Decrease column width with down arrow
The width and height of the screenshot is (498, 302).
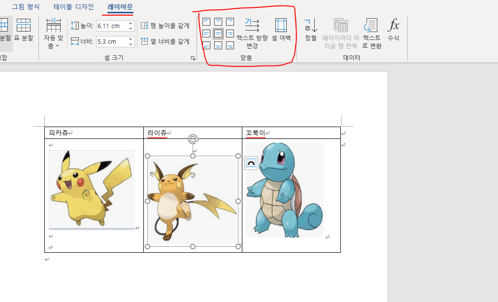pos(131,44)
